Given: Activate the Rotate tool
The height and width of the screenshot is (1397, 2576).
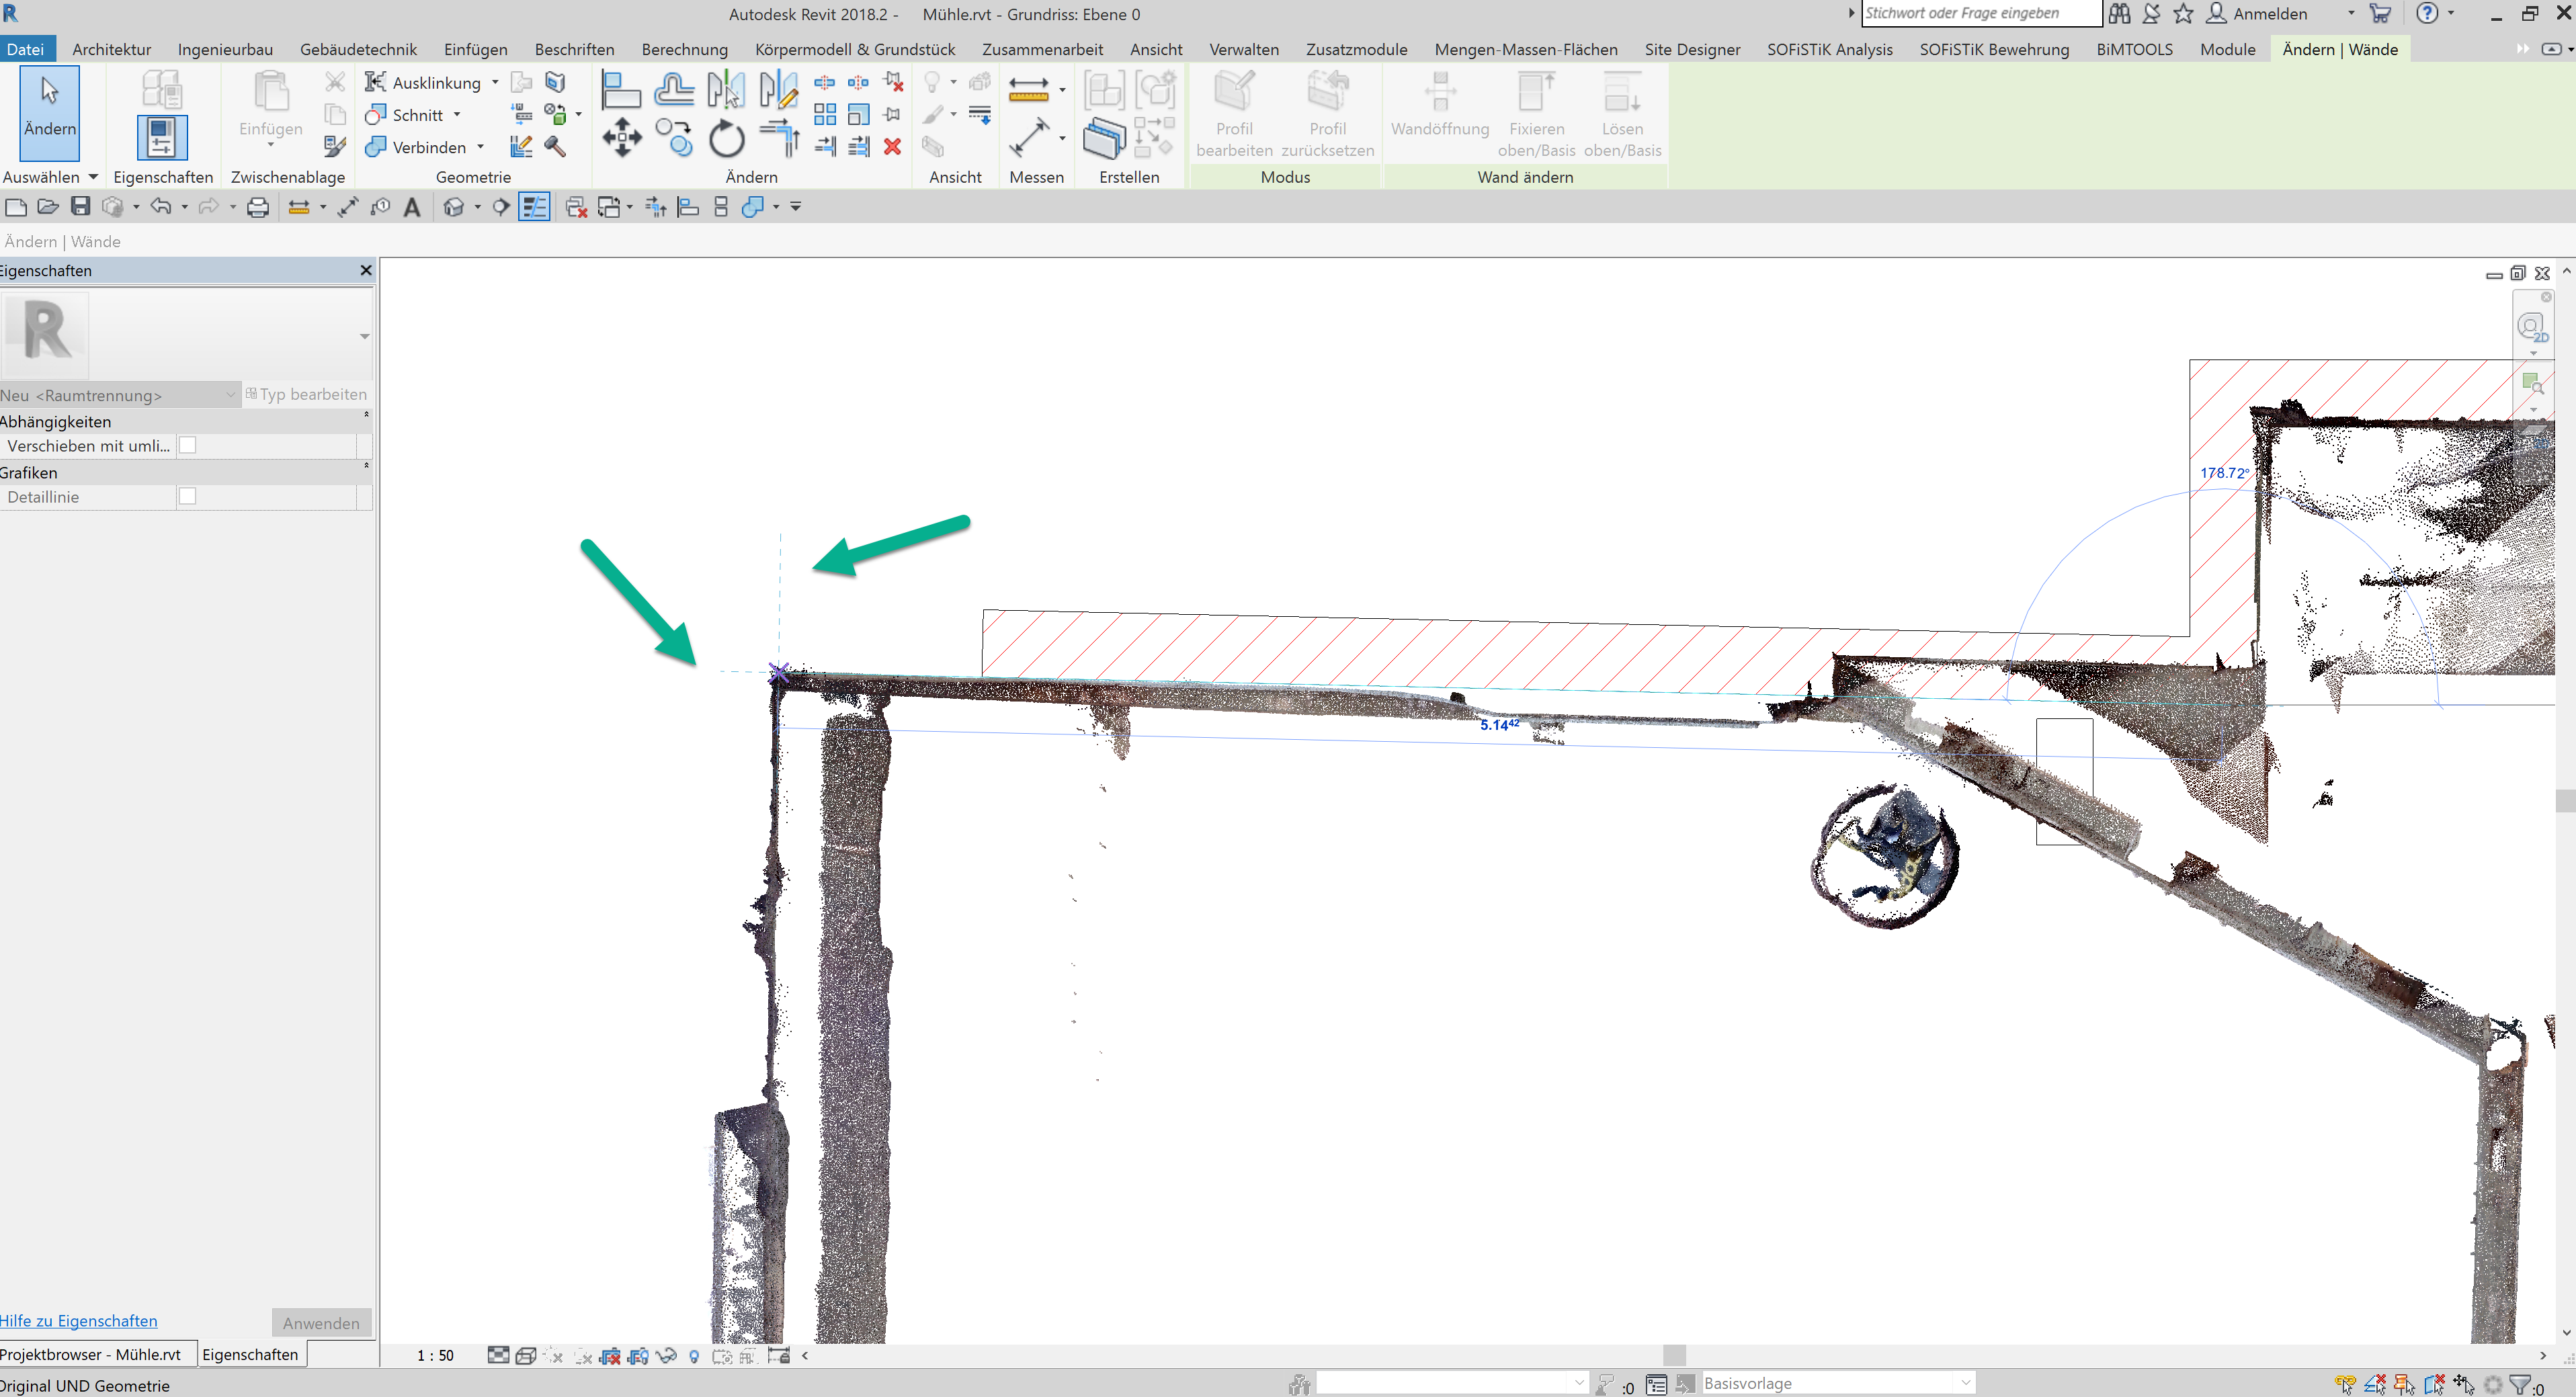Looking at the screenshot, I should point(726,137).
